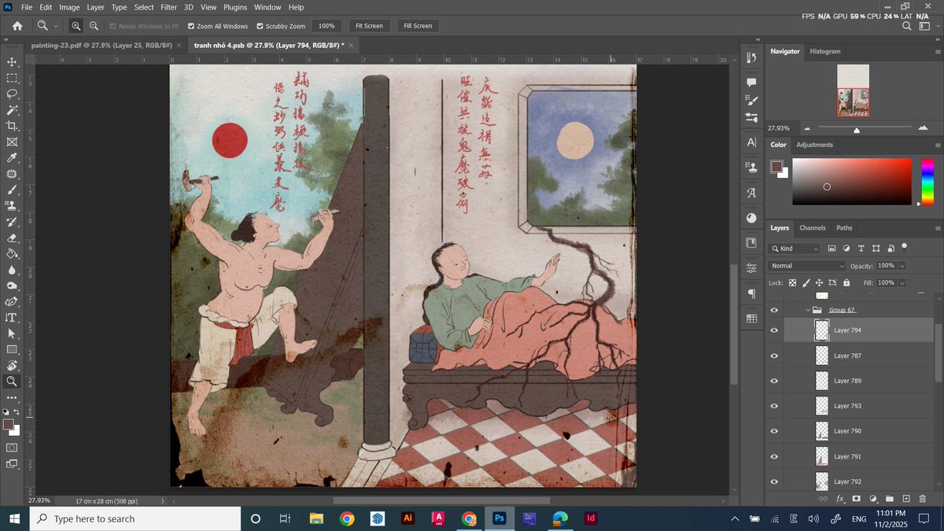Select the Pen tool
Image resolution: width=944 pixels, height=531 pixels.
[12, 301]
